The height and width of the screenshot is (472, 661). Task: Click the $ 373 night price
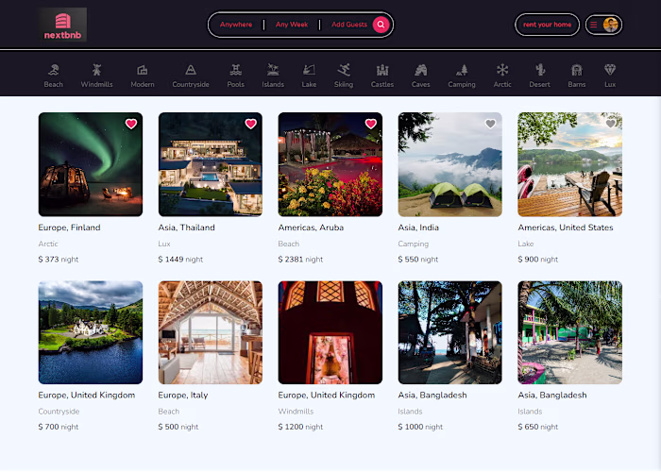coord(59,260)
